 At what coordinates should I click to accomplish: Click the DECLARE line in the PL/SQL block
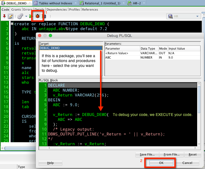coord(122,85)
